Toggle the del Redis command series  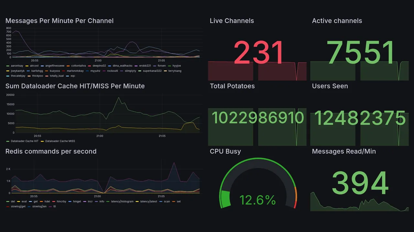pyautogui.click(x=11, y=201)
